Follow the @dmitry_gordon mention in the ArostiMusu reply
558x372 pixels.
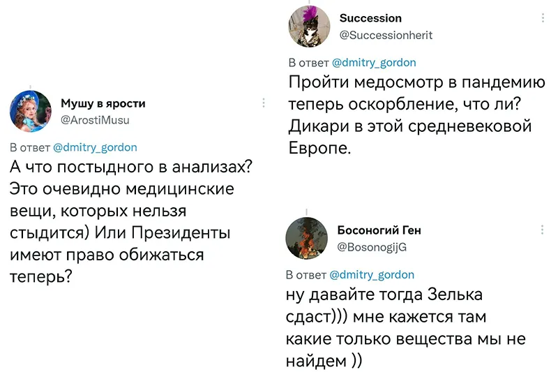(x=95, y=147)
